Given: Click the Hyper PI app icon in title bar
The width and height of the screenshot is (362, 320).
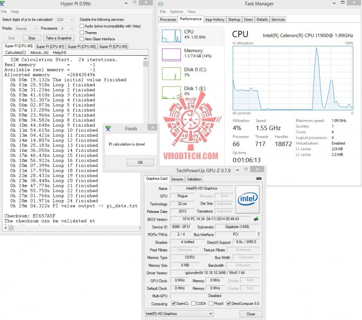Looking at the screenshot, I should 3,3.
